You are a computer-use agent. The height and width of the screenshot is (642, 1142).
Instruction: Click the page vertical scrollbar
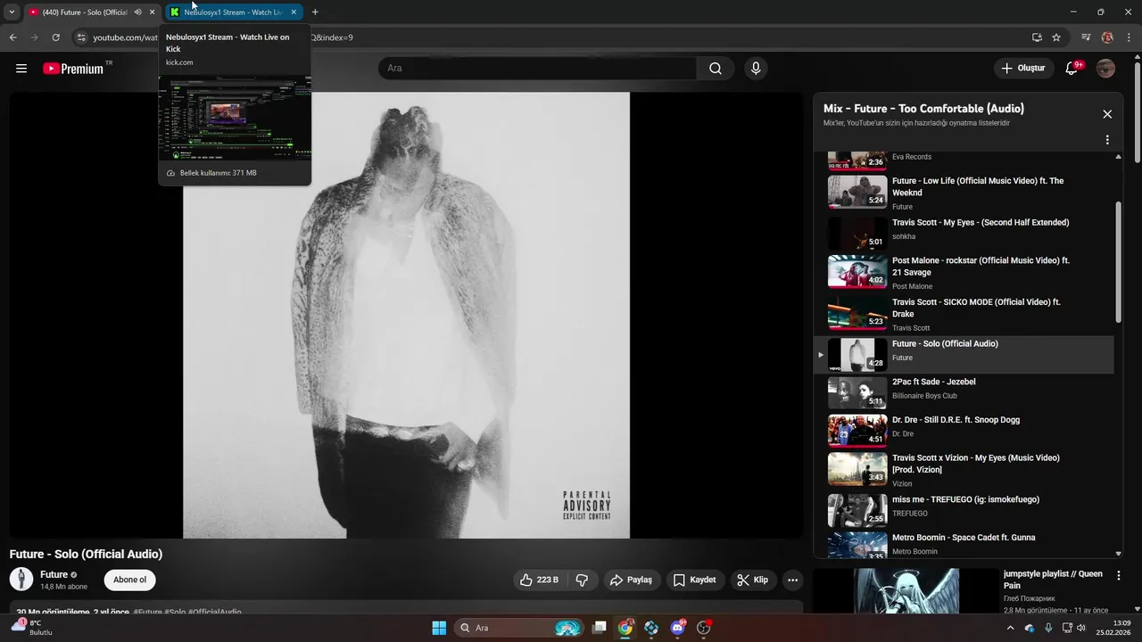click(1138, 113)
